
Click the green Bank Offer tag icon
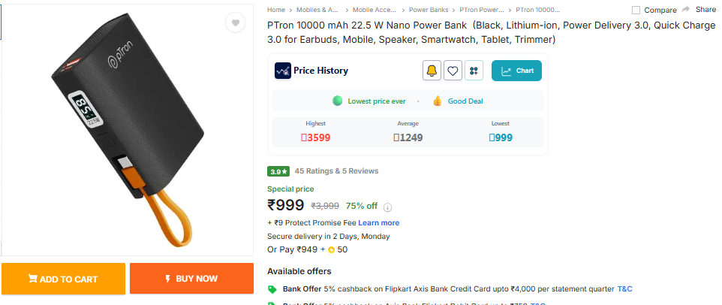coord(272,289)
